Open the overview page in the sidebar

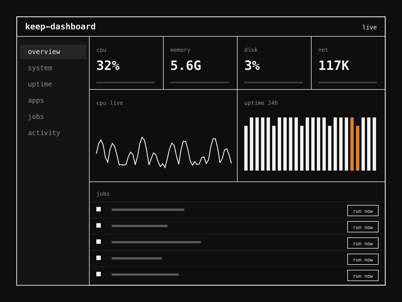click(53, 52)
